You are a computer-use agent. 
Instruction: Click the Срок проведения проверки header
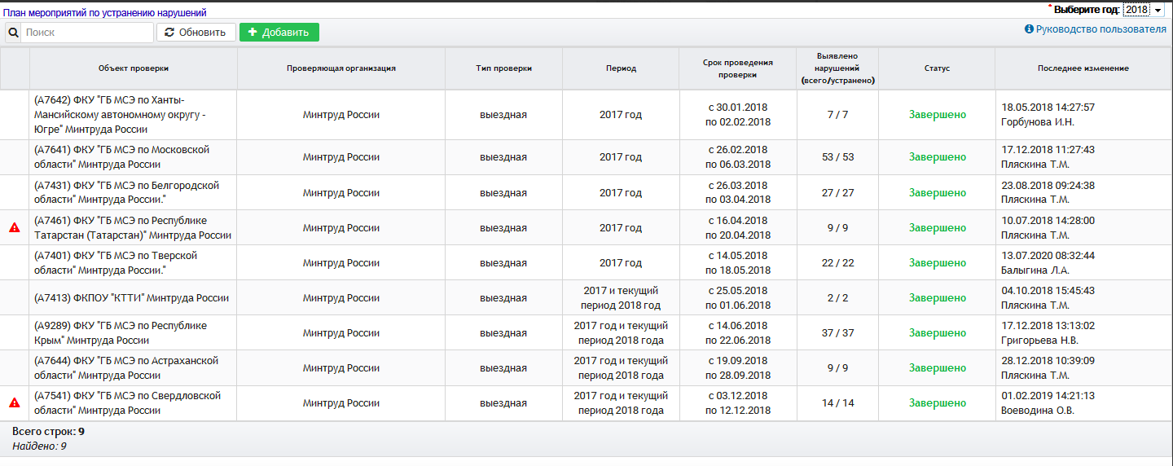pos(738,68)
